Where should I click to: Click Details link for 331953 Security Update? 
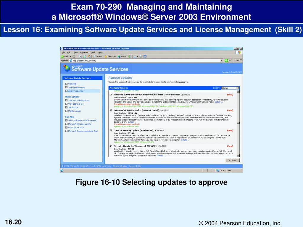click(185, 140)
